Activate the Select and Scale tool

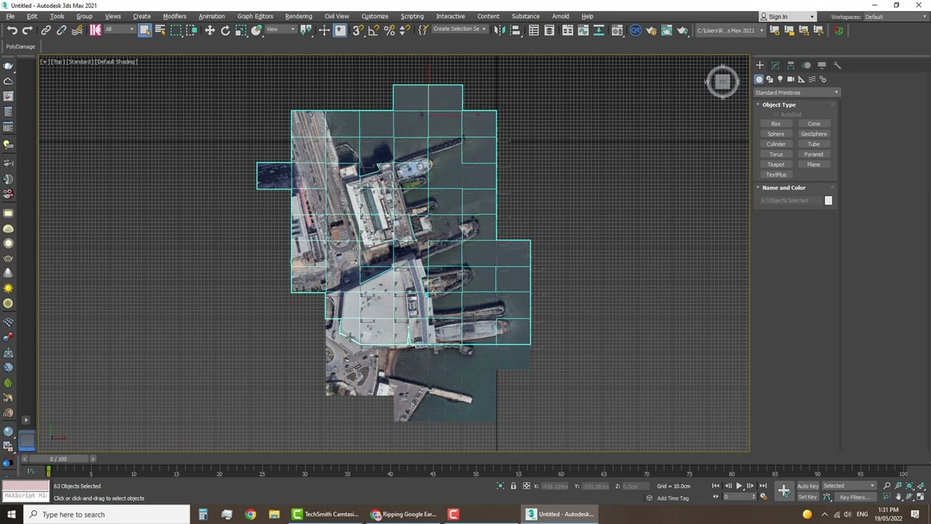tap(241, 30)
